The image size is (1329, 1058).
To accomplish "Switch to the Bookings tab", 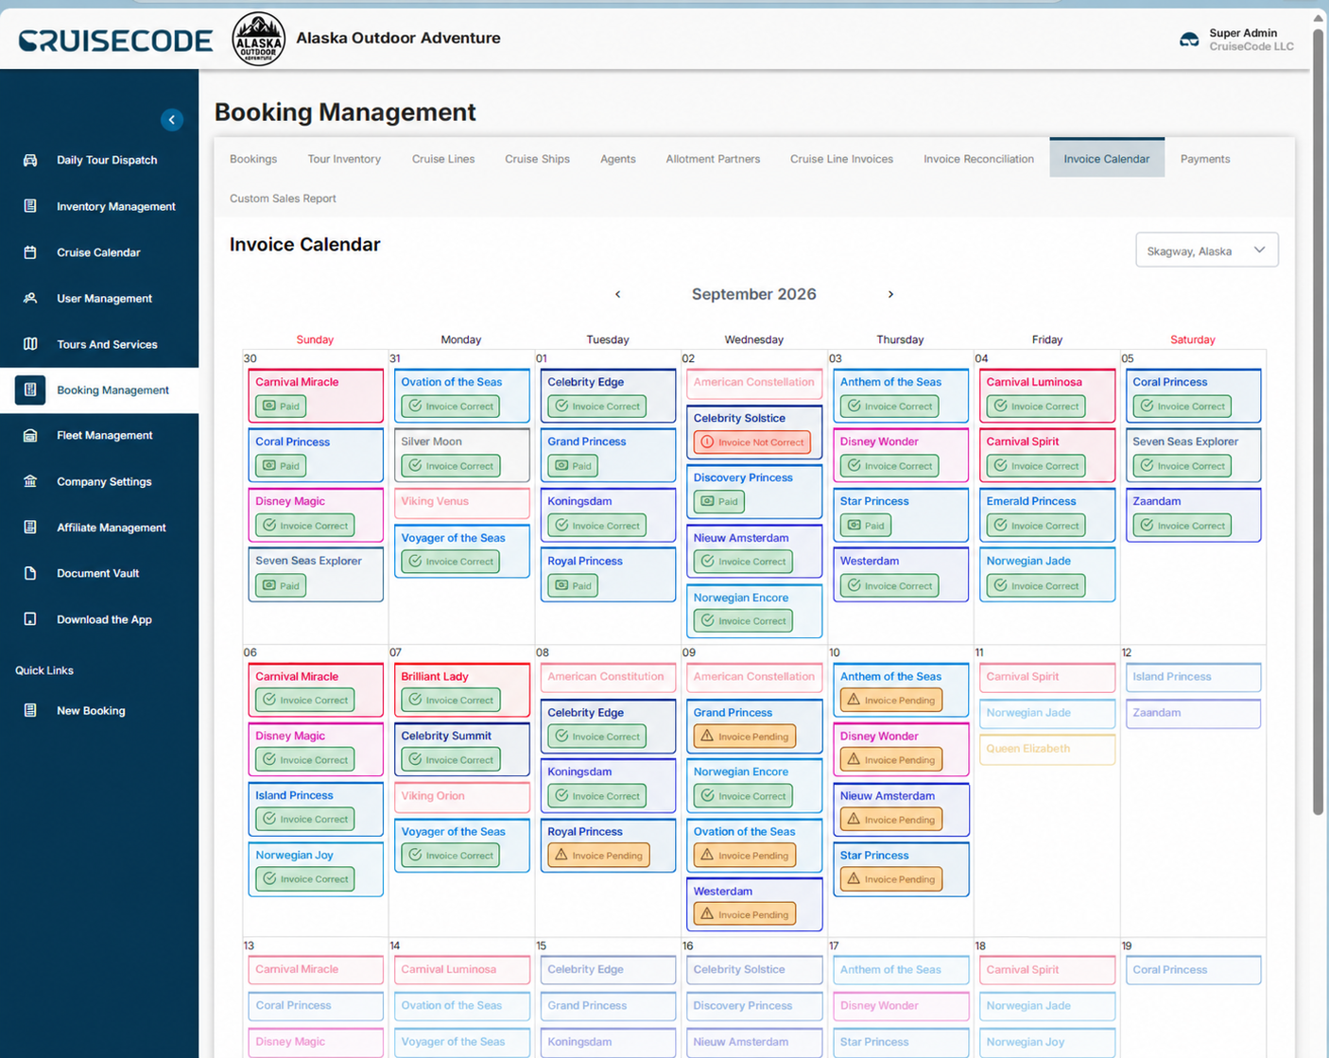I will pos(253,159).
